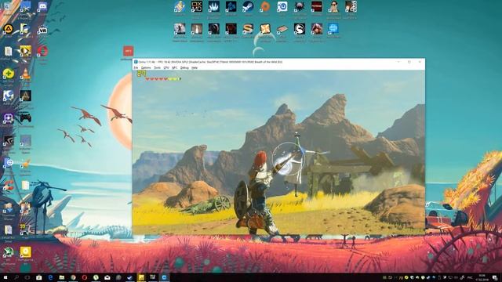
Task: Click the taskbar search magnifier icon
Action: [16, 277]
